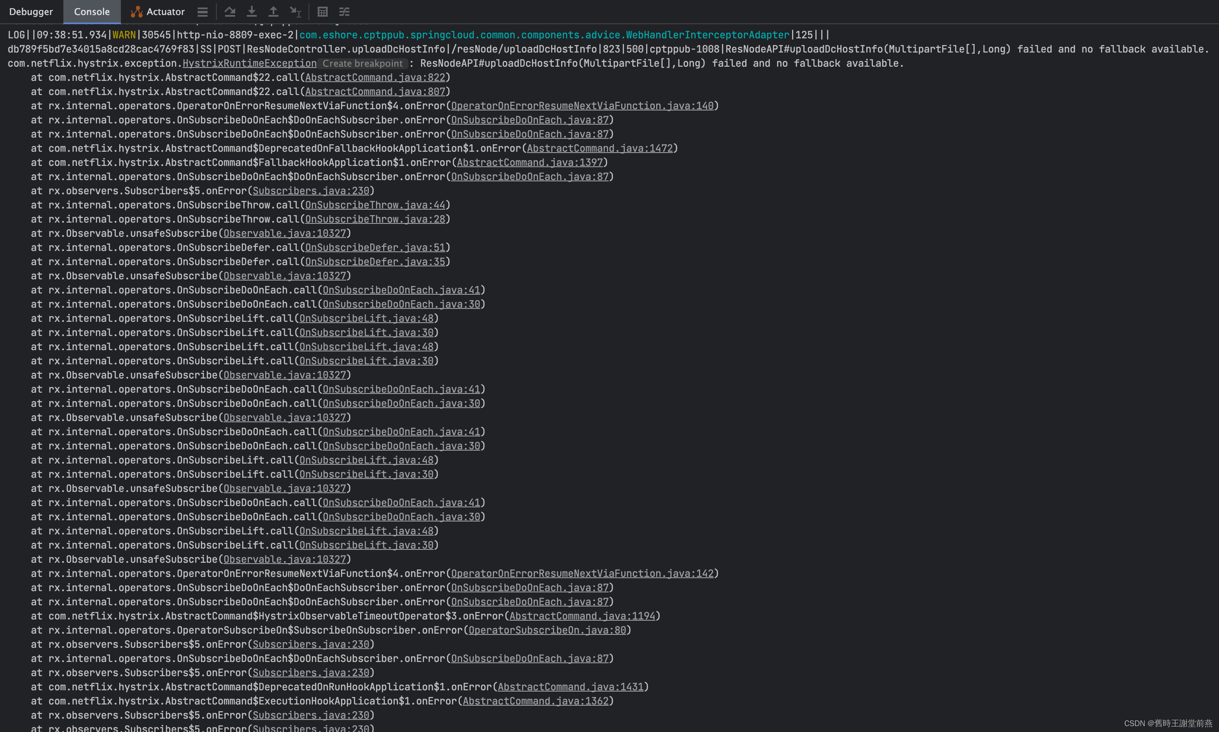Click the Step Out debugger icon
This screenshot has height=732, width=1219.
click(x=273, y=11)
